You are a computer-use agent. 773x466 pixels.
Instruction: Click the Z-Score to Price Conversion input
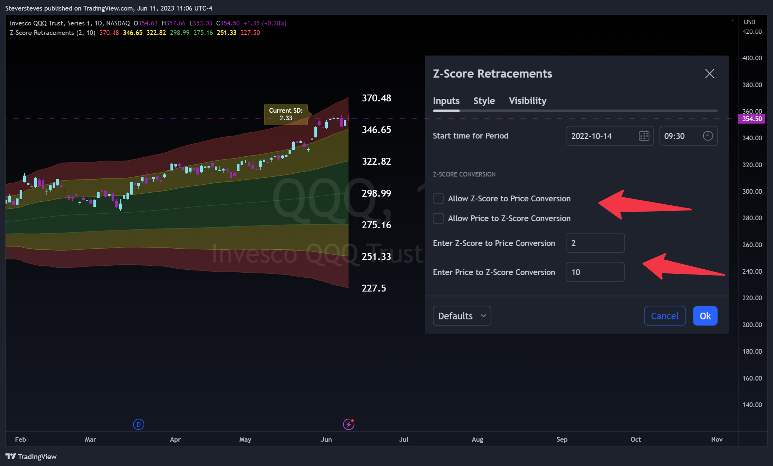(x=595, y=243)
